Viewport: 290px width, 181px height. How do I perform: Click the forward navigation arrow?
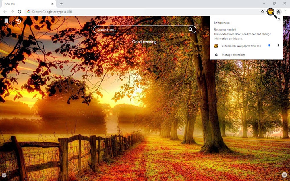click(x=12, y=12)
